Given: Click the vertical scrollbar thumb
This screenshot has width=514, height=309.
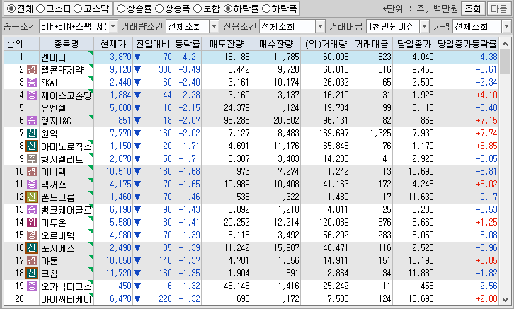Looking at the screenshot, I should 505,62.
